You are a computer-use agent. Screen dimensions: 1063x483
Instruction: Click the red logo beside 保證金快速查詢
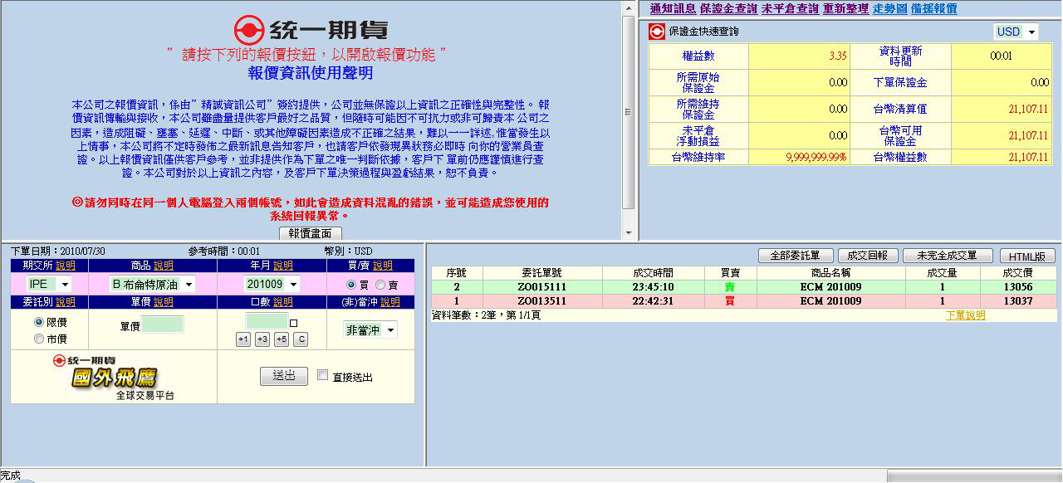657,32
